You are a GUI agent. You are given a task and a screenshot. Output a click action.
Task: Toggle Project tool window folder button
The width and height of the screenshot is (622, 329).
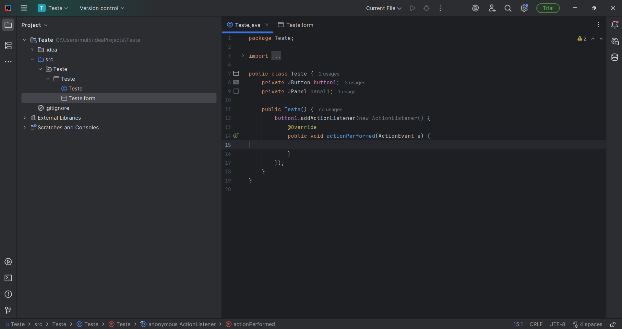point(8,25)
